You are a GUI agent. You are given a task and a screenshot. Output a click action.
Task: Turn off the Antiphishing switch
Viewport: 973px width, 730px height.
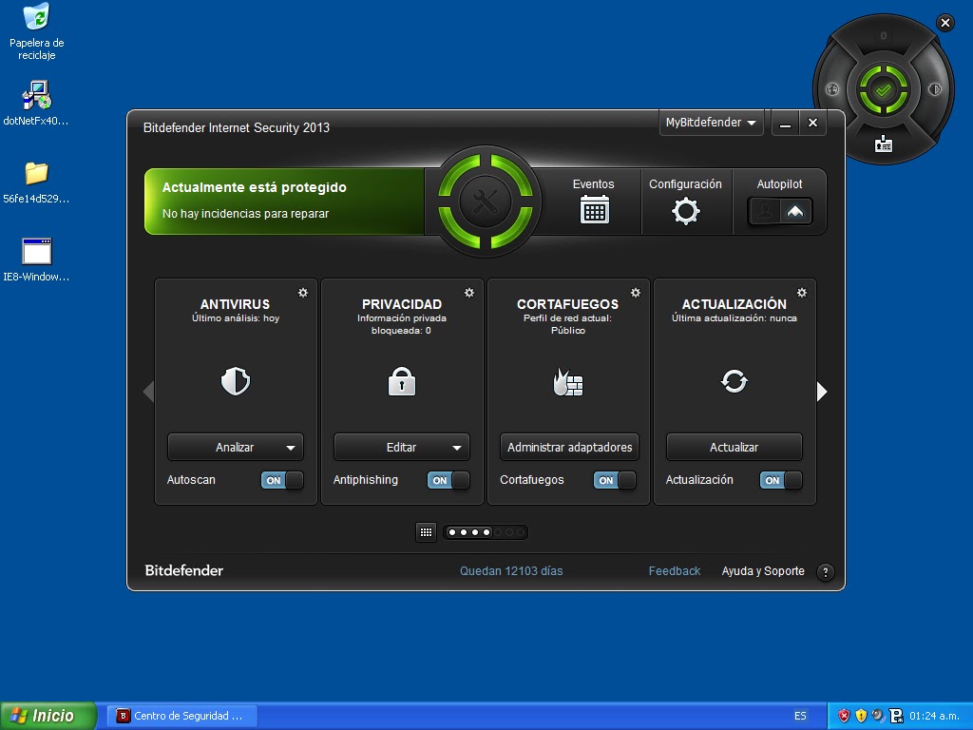pos(448,480)
